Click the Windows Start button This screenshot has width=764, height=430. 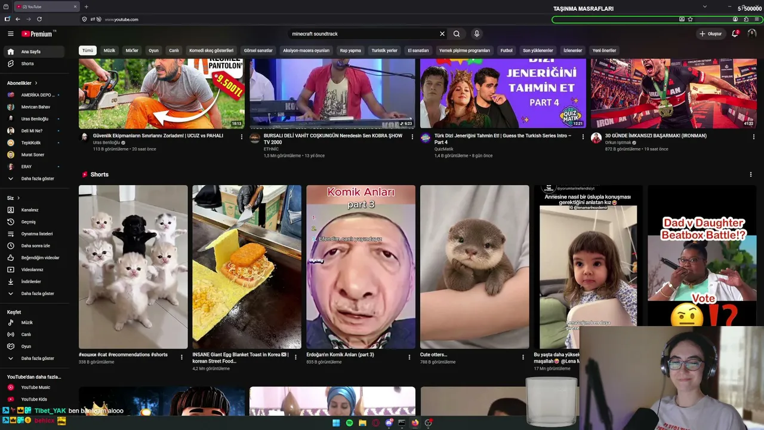tap(336, 423)
